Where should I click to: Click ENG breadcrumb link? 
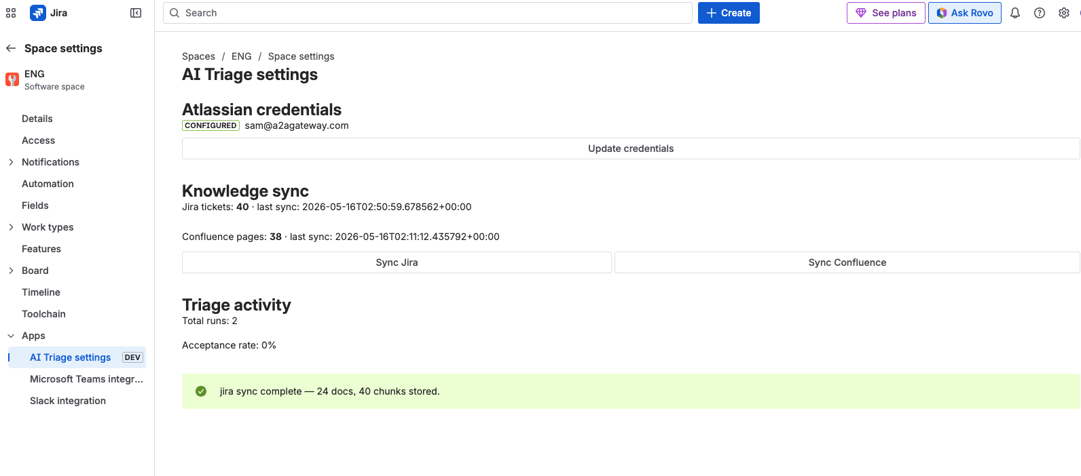tap(241, 56)
